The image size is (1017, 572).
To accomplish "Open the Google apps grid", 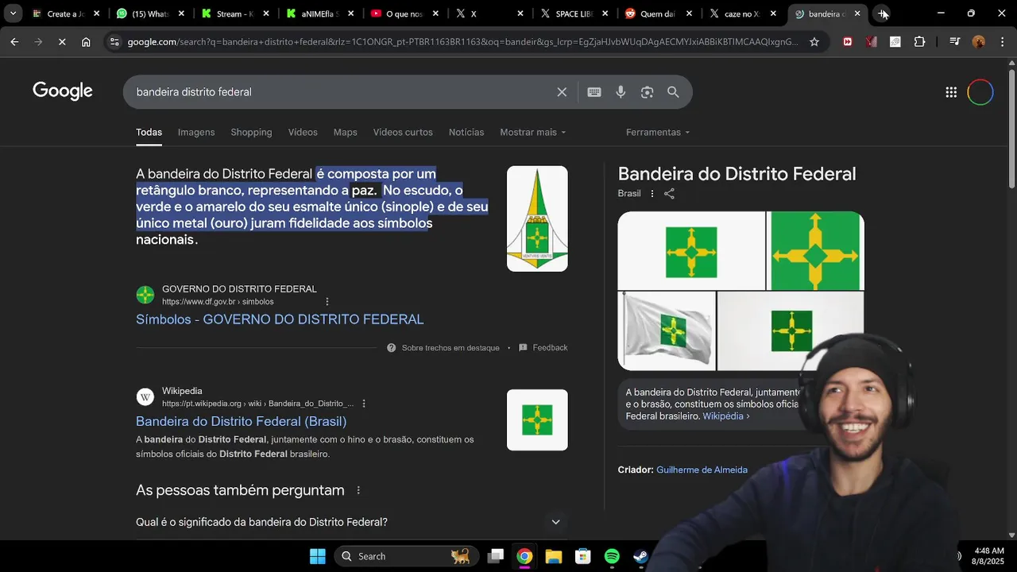I will click(951, 92).
